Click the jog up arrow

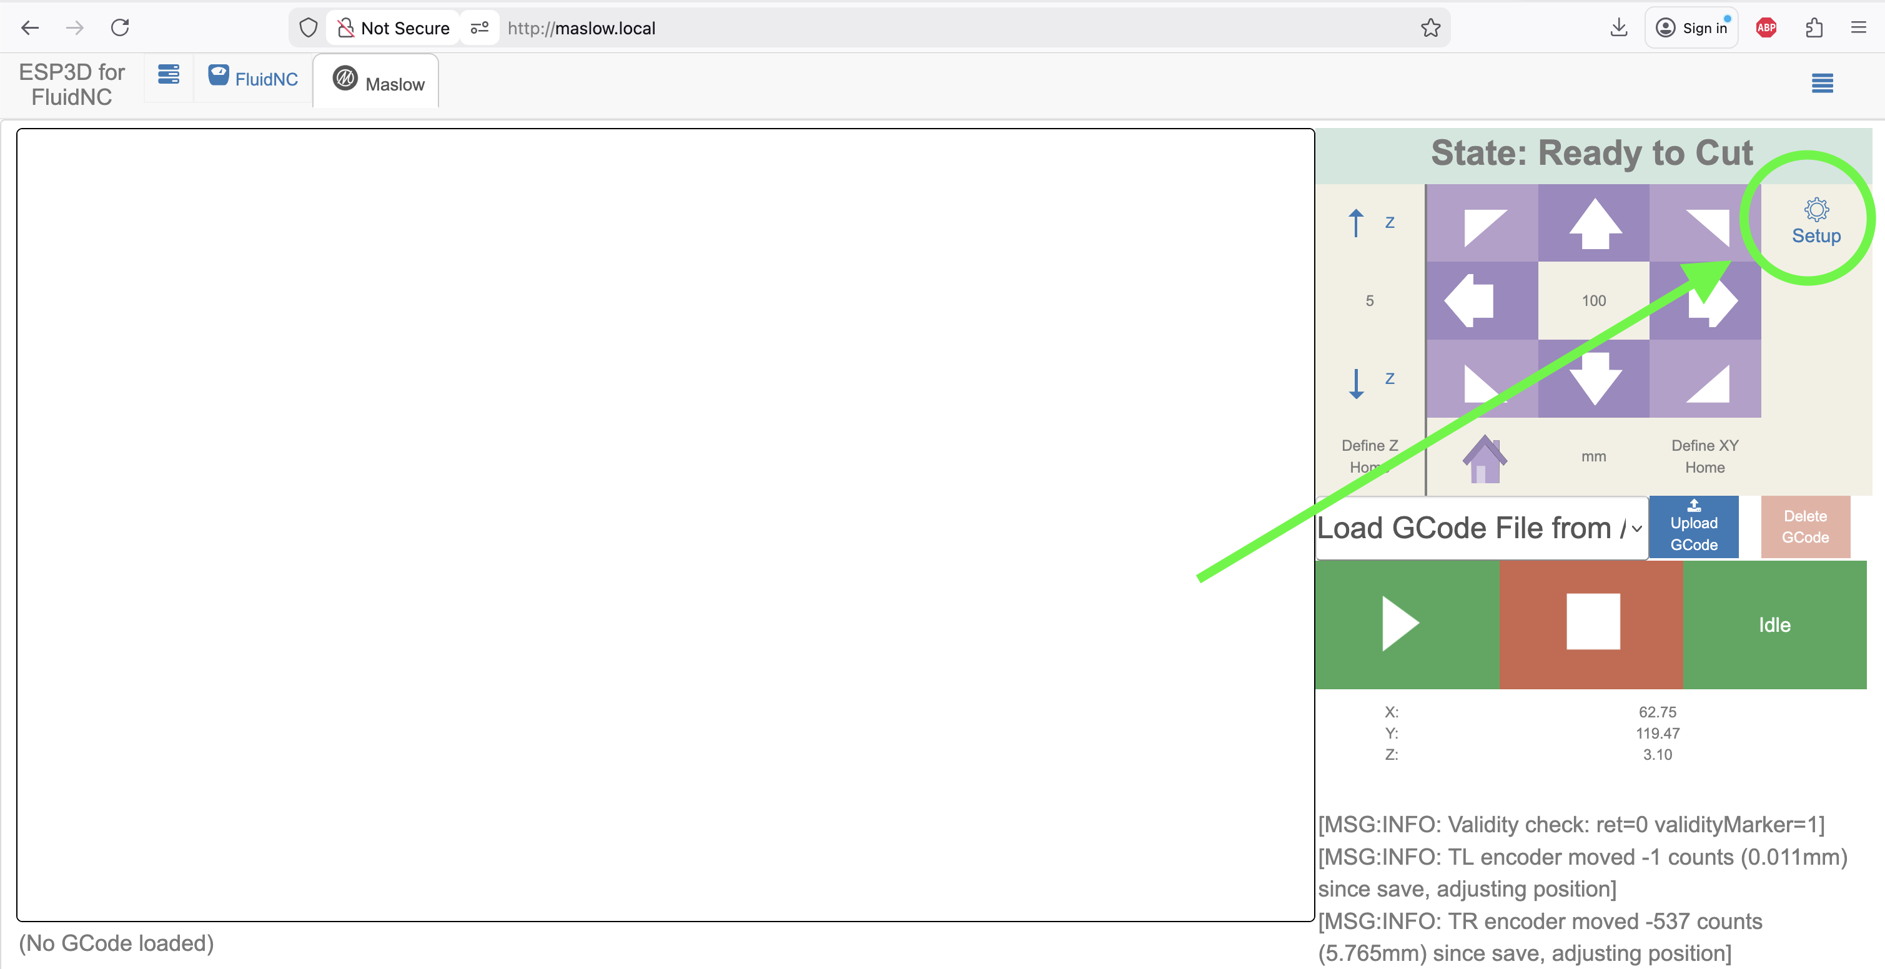click(x=1594, y=223)
